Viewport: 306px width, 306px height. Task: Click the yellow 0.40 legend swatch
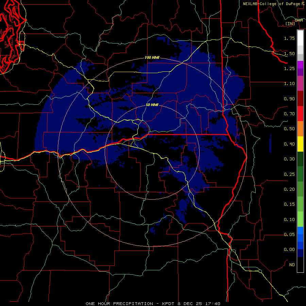coord(300,144)
